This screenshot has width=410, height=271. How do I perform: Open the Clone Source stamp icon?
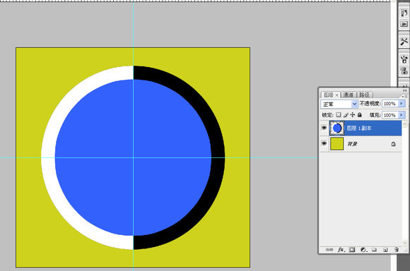404,71
